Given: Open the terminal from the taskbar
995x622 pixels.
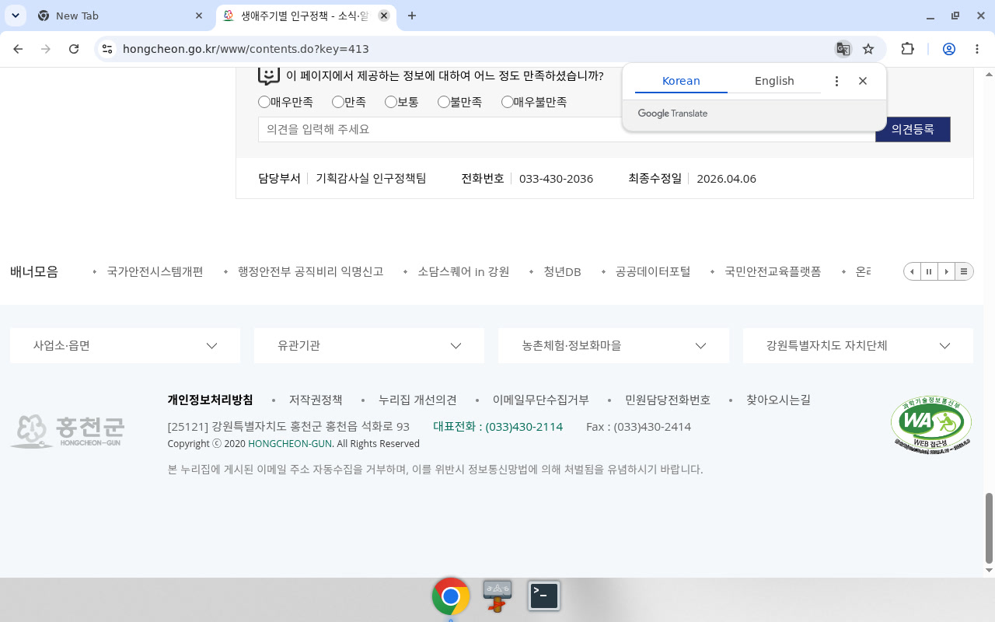Looking at the screenshot, I should click(x=544, y=596).
